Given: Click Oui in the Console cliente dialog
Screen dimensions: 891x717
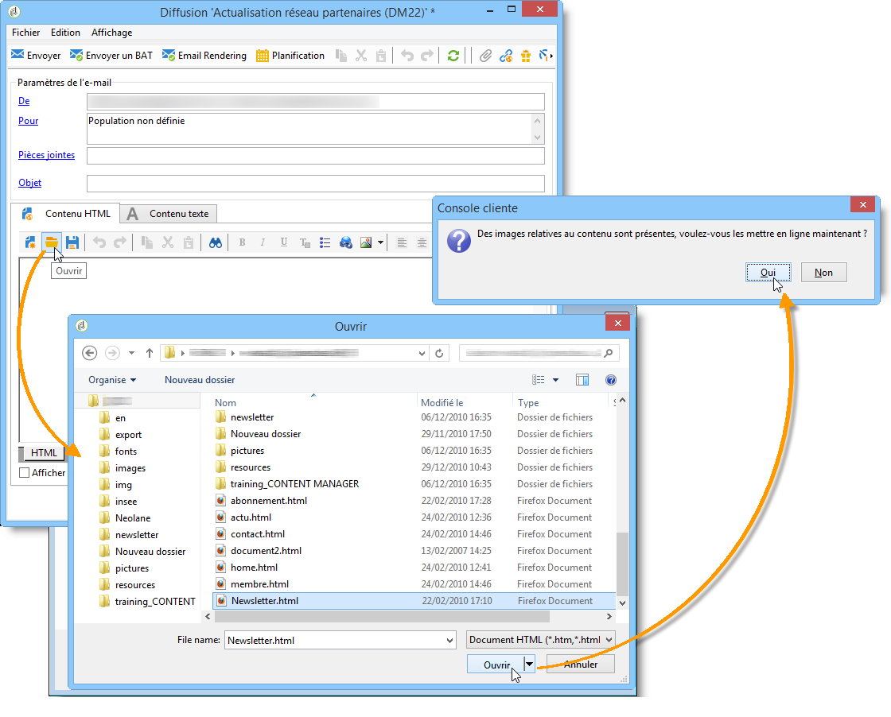Looking at the screenshot, I should click(768, 273).
